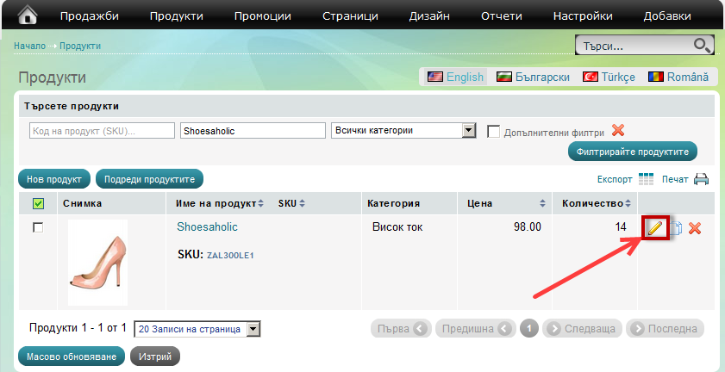Open the 20 Записи на страница dropdown
The width and height of the screenshot is (725, 372).
[x=197, y=329]
